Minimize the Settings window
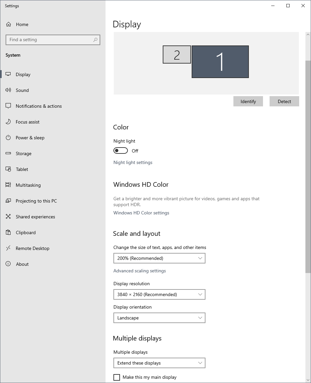The image size is (311, 383). pyautogui.click(x=273, y=6)
